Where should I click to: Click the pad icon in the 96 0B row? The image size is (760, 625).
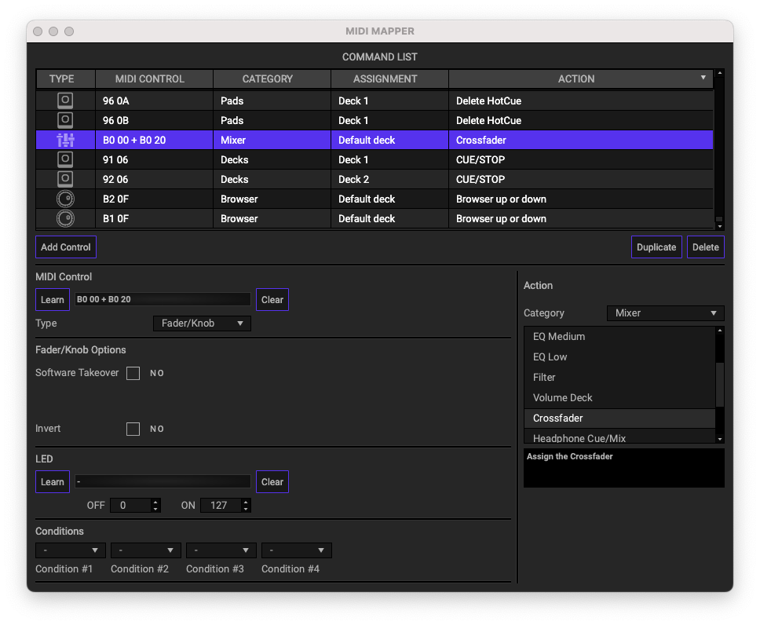point(65,120)
